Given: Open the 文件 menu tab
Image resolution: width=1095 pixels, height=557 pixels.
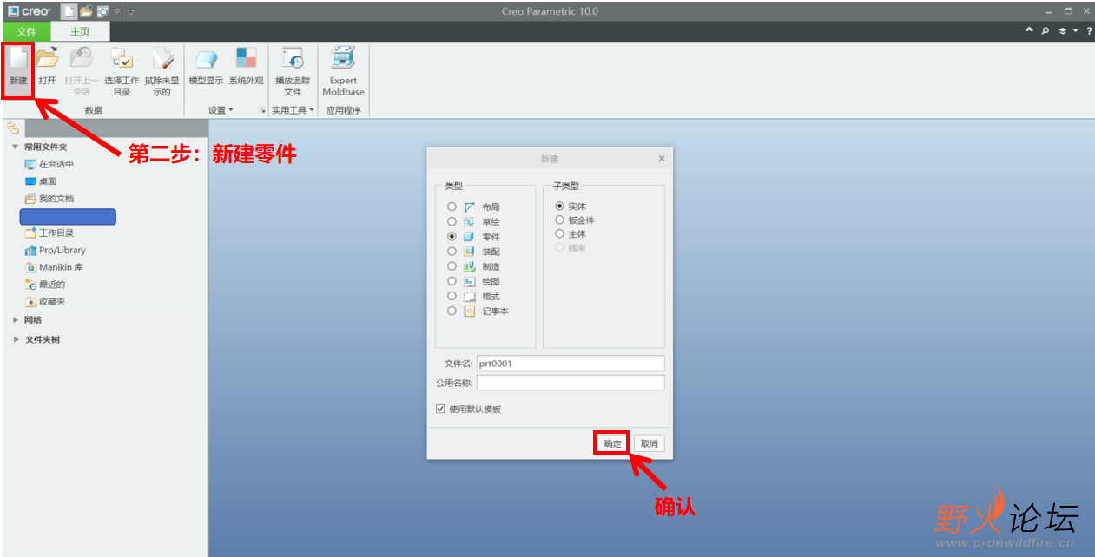Looking at the screenshot, I should [26, 32].
